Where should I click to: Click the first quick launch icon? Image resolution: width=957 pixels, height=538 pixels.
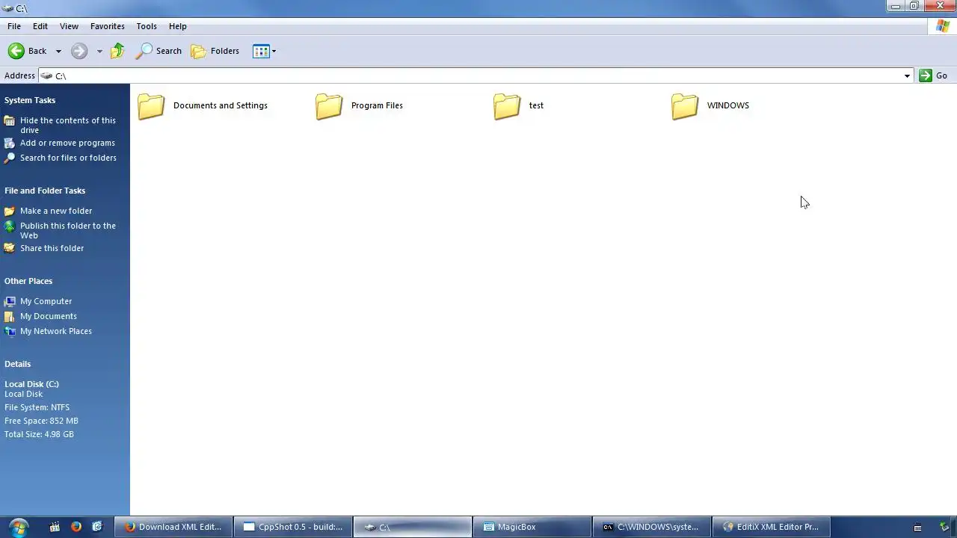[x=55, y=527]
